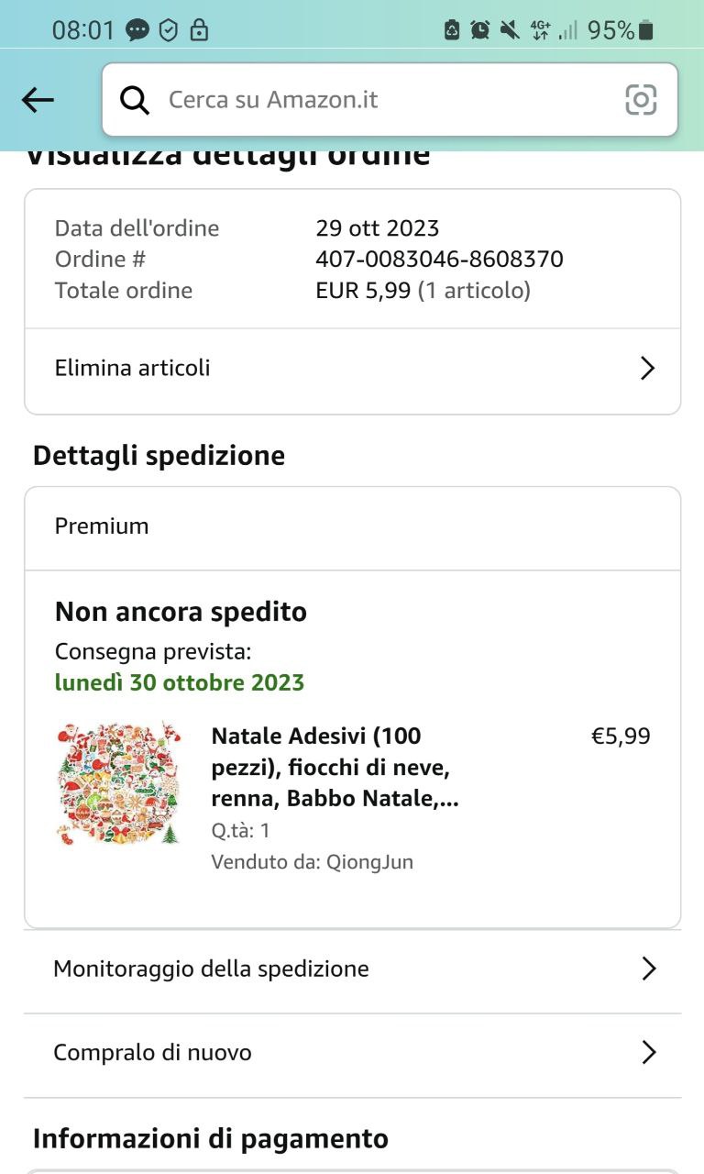Tap the back arrow icon
The image size is (704, 1174).
tap(38, 100)
